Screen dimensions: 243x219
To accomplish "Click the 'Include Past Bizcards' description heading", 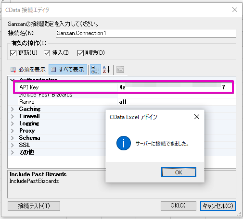I will point(38,174).
